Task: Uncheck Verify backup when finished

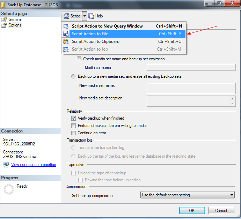Action: (73, 118)
